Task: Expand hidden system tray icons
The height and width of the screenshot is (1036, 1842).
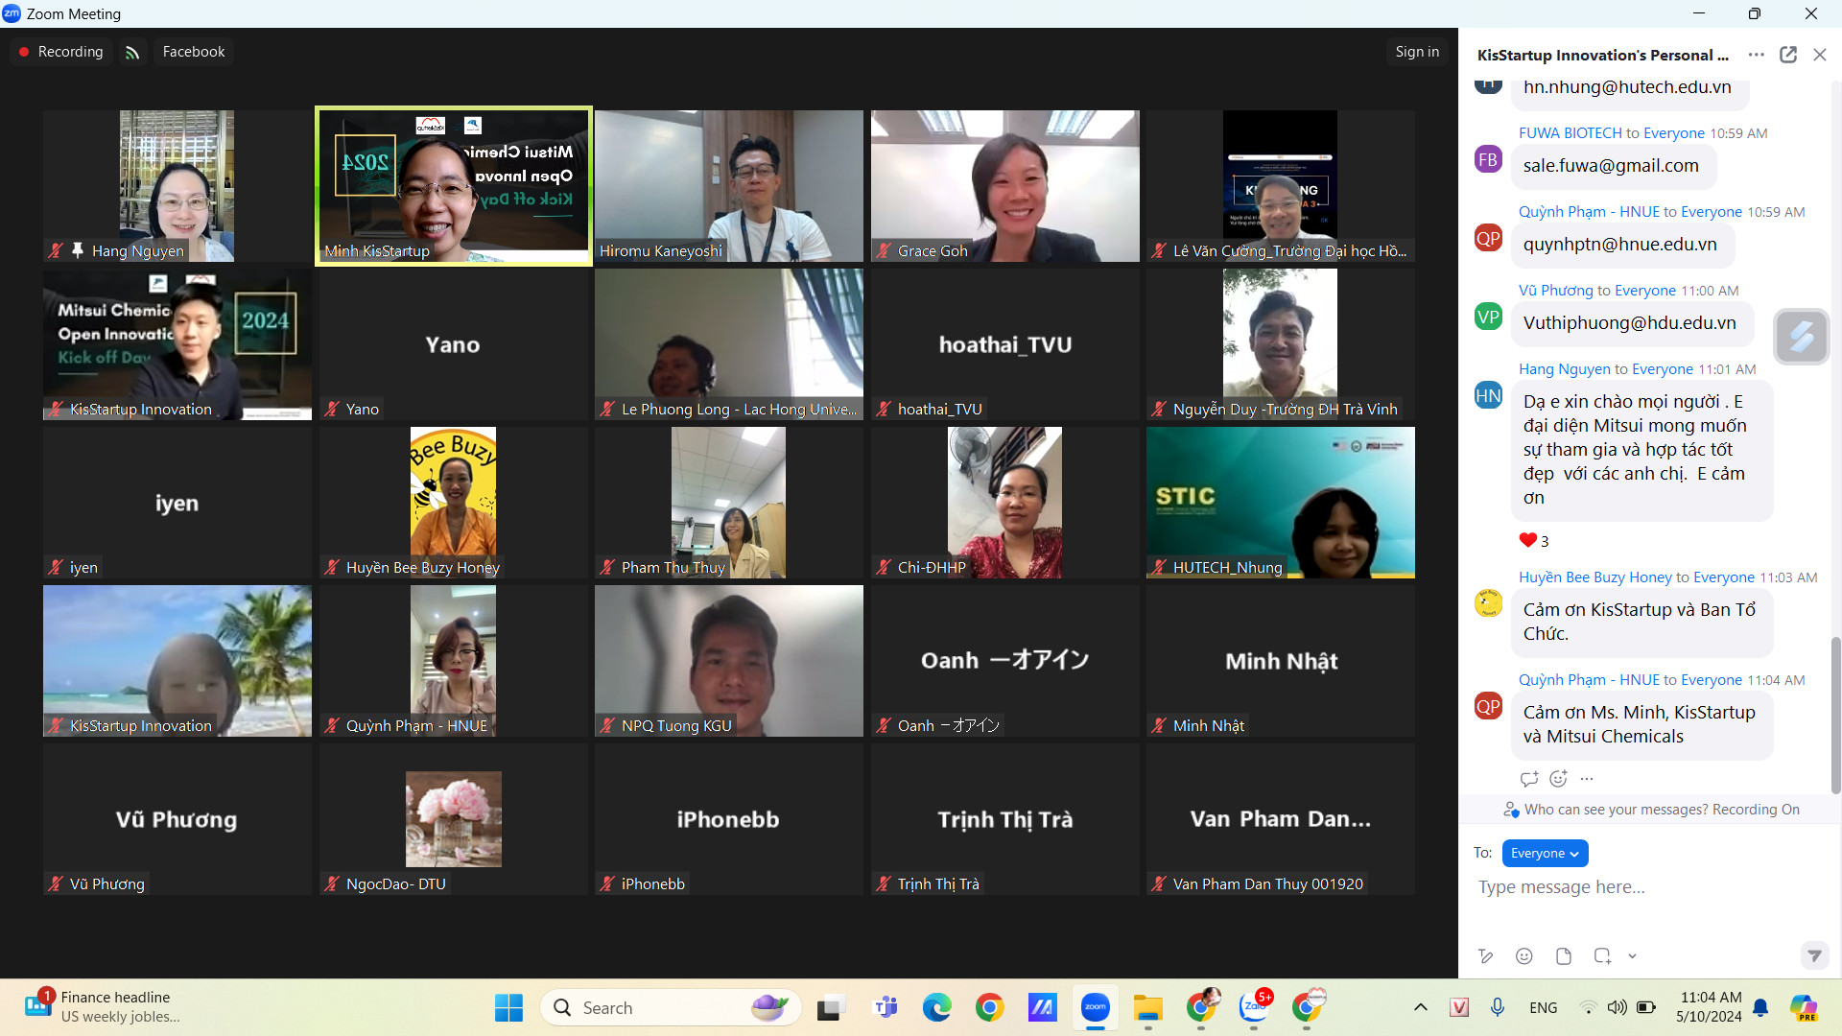Action: [1420, 1006]
